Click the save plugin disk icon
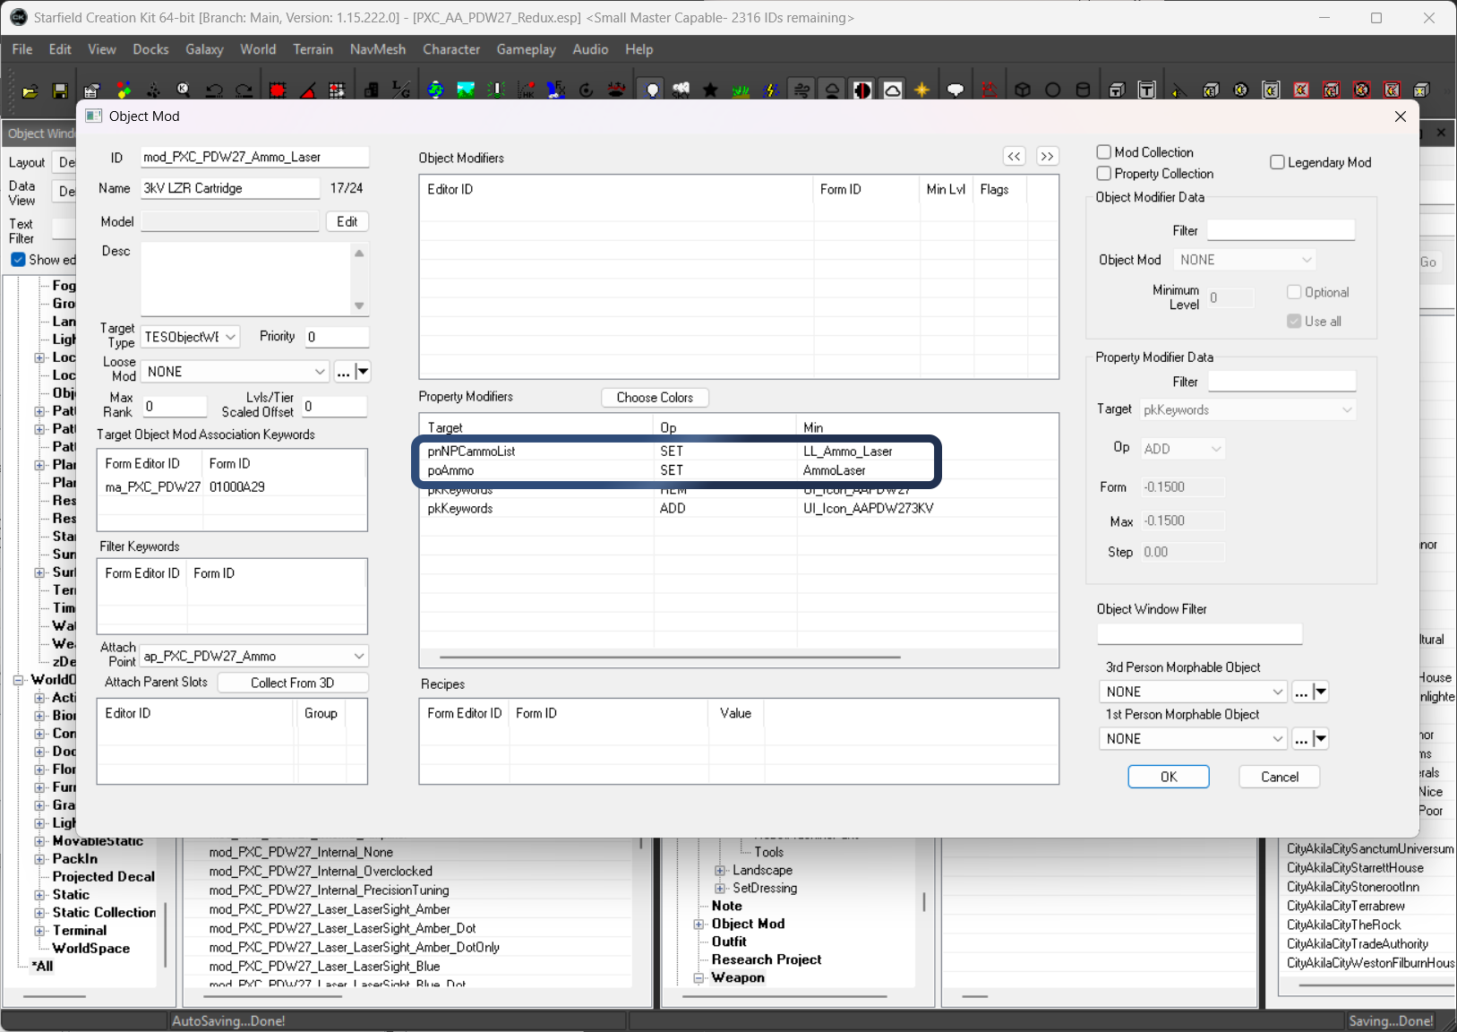Viewport: 1457px width, 1032px height. click(60, 90)
